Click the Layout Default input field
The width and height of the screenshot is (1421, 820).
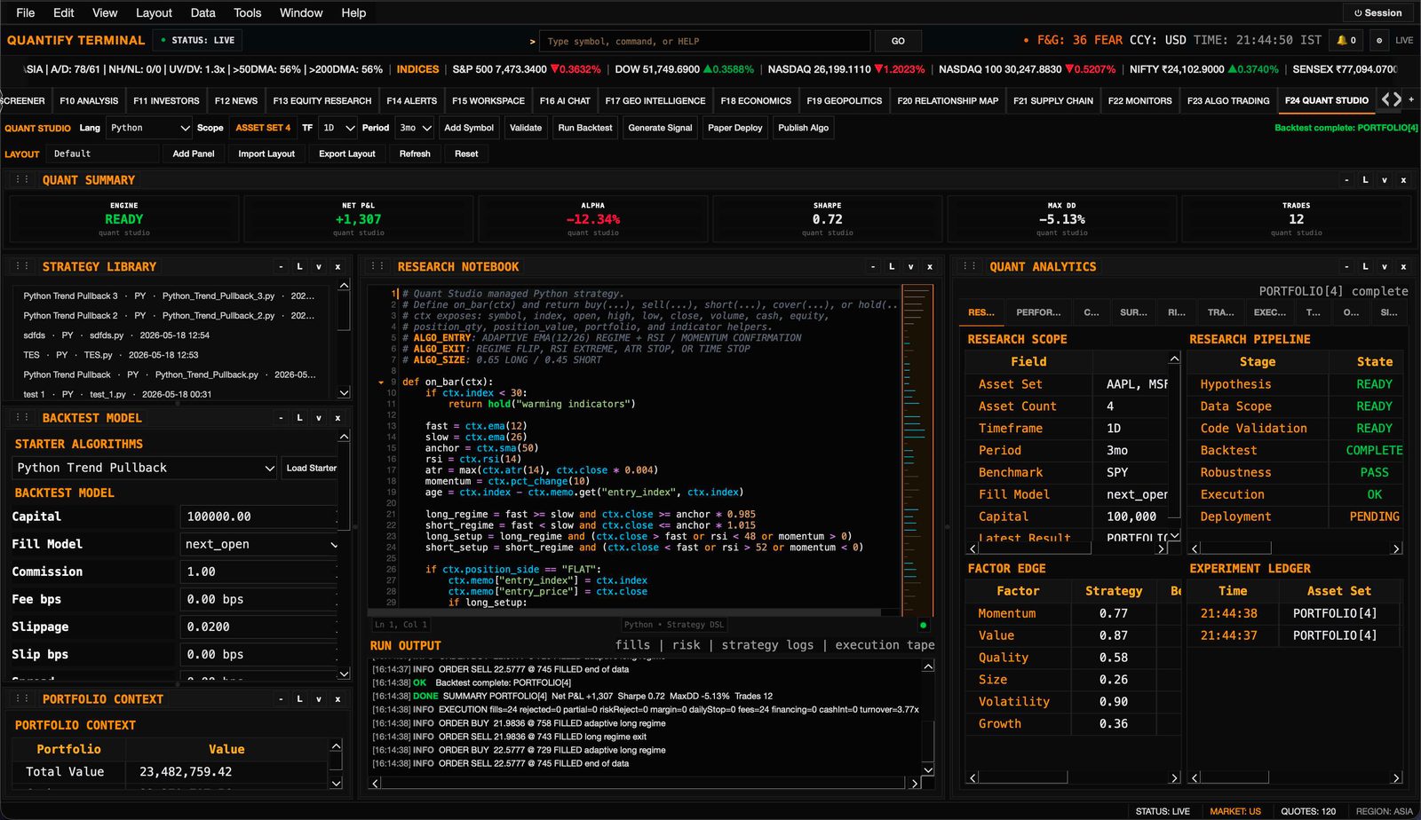click(x=103, y=154)
